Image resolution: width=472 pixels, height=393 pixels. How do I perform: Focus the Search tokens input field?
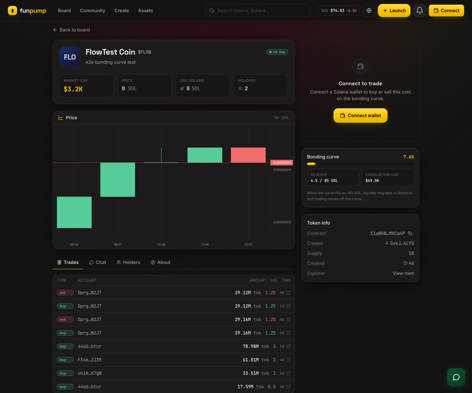pyautogui.click(x=258, y=11)
